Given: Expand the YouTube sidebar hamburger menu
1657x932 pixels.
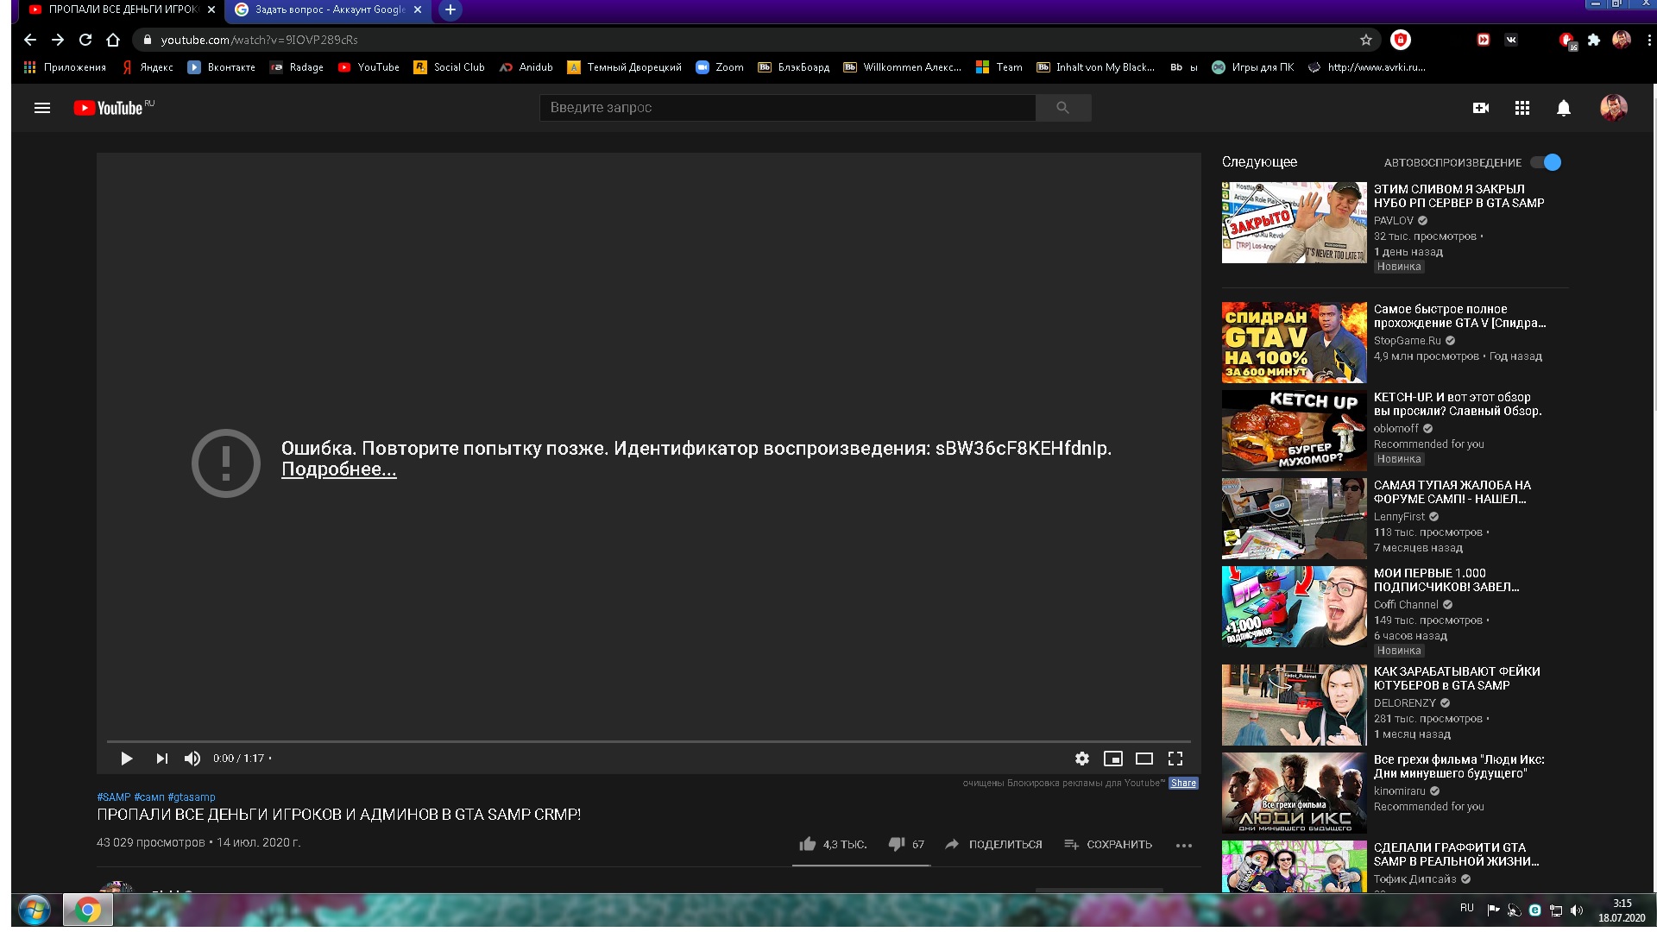Looking at the screenshot, I should tap(41, 107).
